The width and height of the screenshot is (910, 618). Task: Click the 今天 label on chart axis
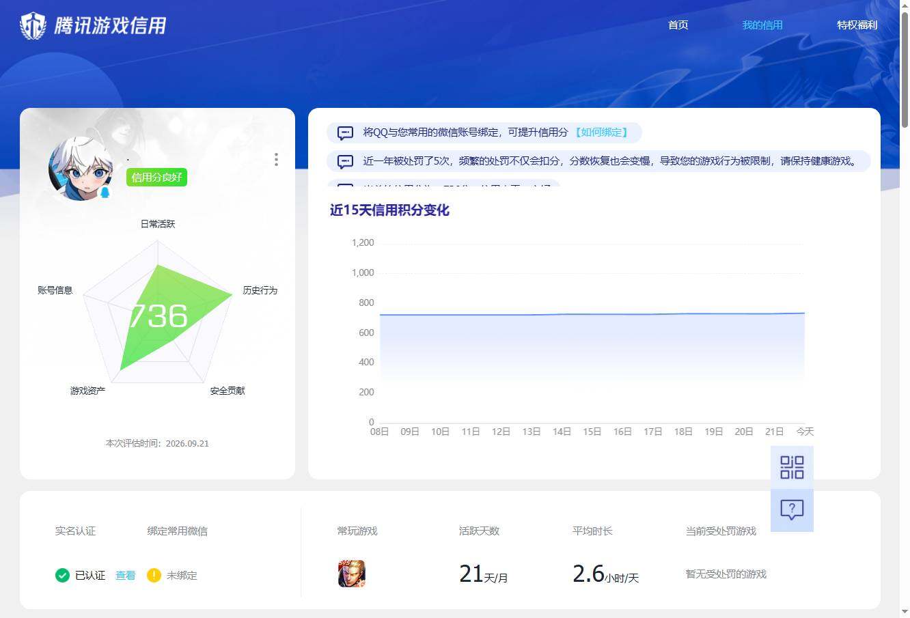tap(805, 432)
